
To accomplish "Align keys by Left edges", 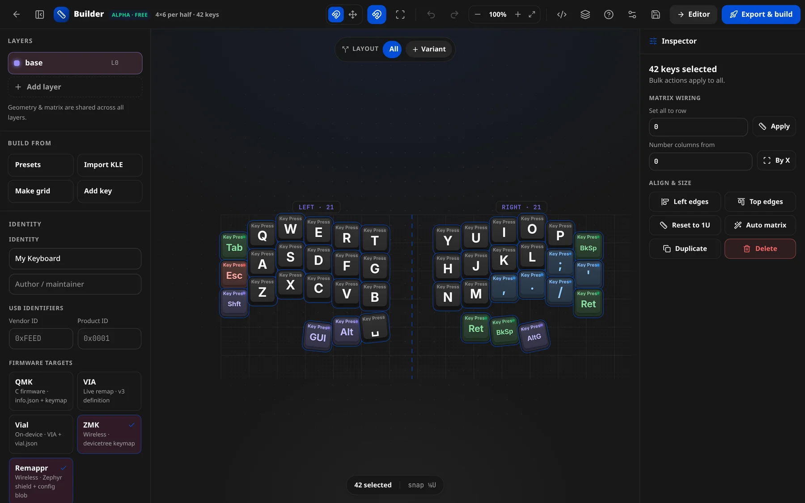I will tap(685, 202).
